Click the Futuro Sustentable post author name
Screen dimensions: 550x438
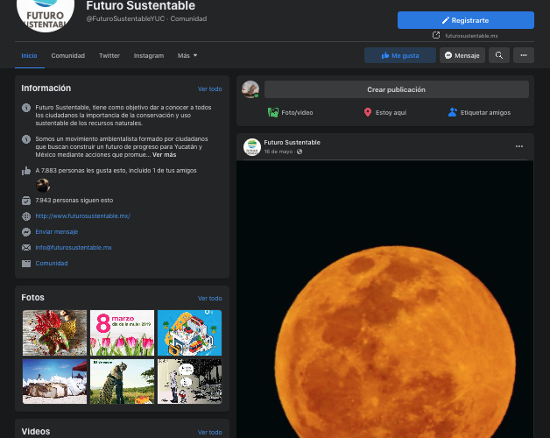click(x=293, y=143)
